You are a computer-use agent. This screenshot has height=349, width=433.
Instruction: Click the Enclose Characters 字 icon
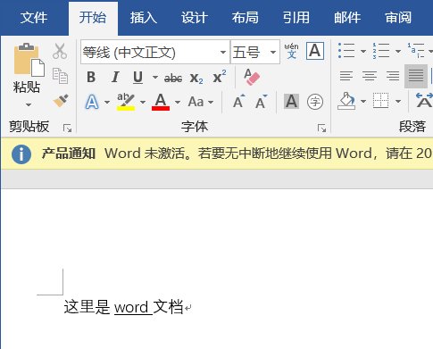click(315, 102)
